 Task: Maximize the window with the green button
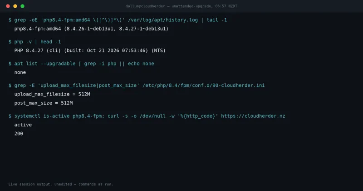22,6
